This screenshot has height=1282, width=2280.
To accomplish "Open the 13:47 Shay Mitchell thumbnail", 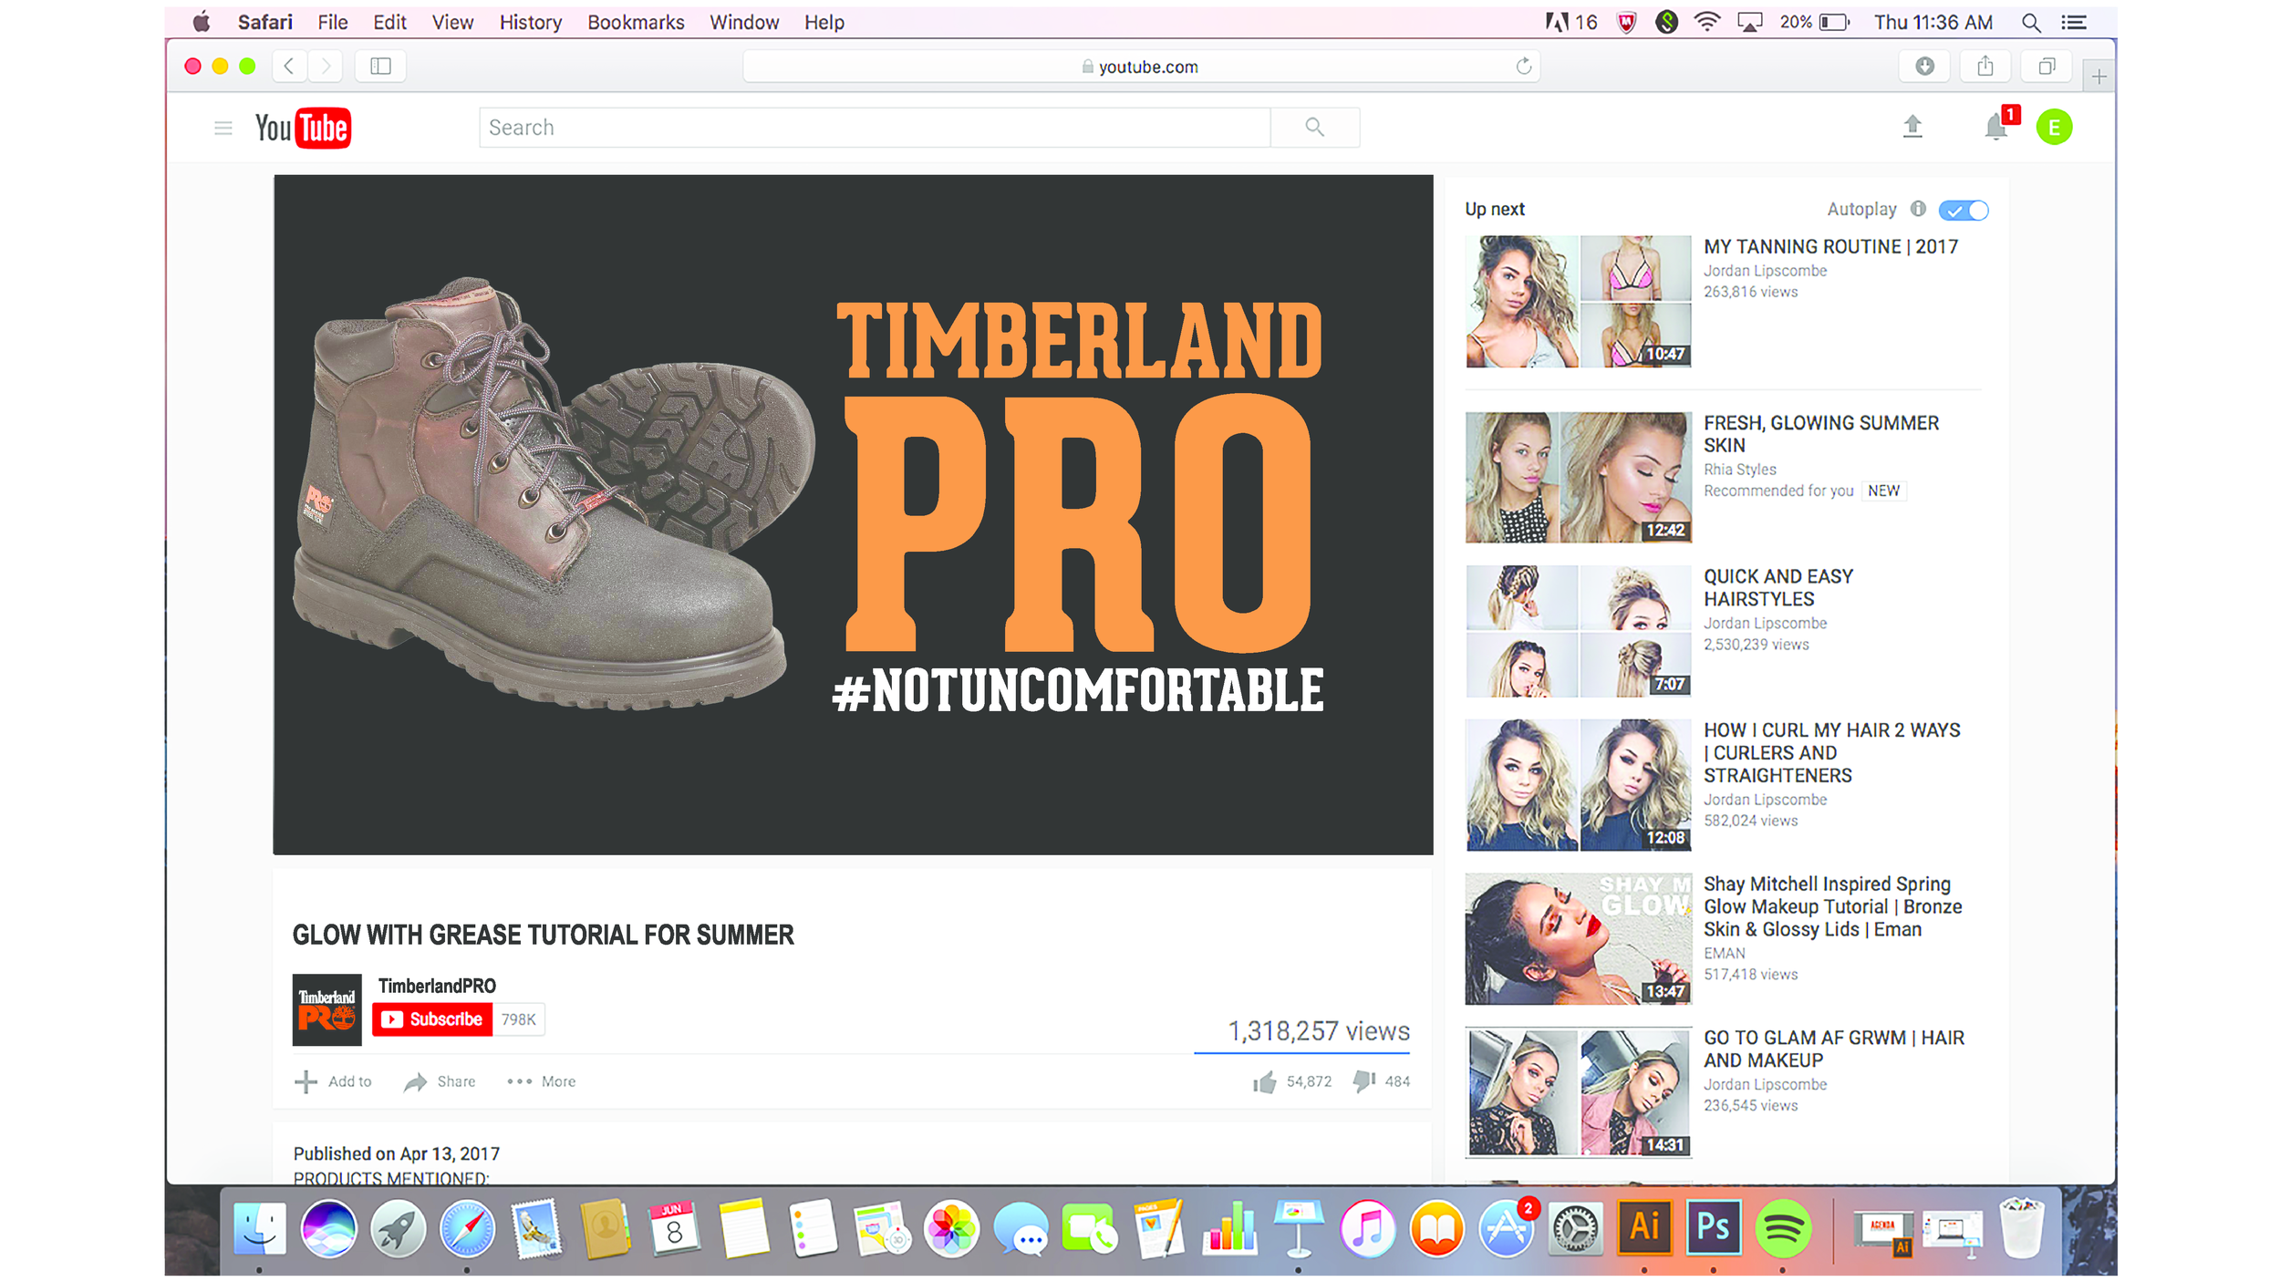I will 1578,939.
